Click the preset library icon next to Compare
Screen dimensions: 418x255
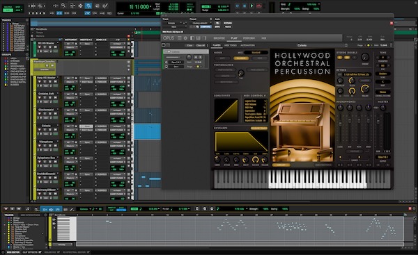(198, 27)
